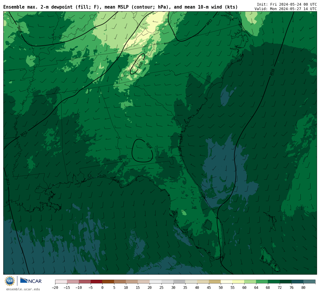Image resolution: width=320 pixels, height=293 pixels.
Task: Click the '76' colorbar tick label
Action: (292, 288)
